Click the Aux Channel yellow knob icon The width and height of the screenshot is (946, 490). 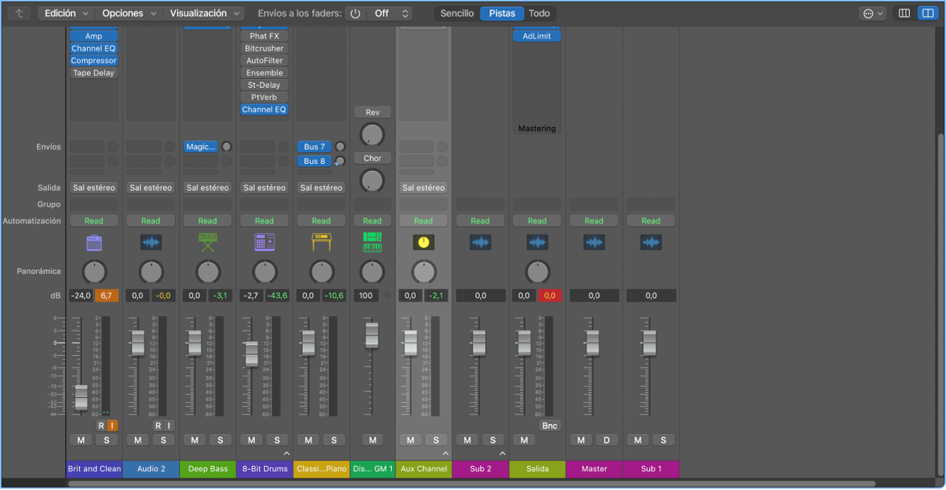(423, 242)
